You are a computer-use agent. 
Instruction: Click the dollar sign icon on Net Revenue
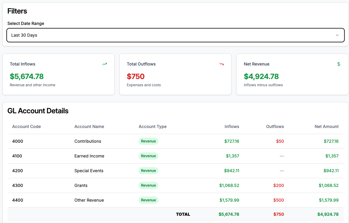(338, 64)
